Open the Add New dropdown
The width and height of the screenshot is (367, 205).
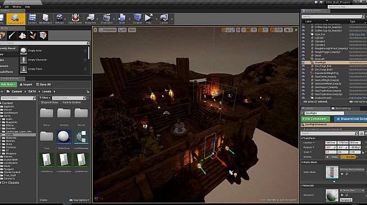[8, 85]
